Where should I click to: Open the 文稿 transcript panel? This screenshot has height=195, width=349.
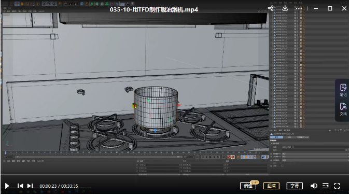[343, 109]
